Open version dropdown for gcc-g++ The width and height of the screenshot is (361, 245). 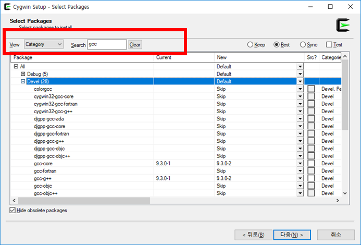(x=300, y=178)
